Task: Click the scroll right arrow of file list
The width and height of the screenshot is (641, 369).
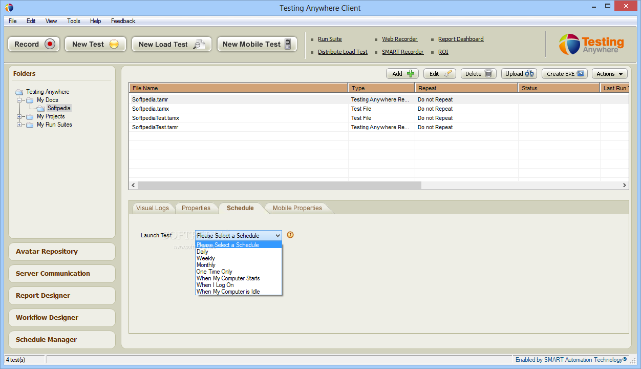Action: pos(625,185)
